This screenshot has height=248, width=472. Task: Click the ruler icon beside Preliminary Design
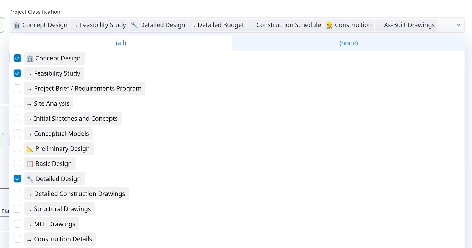coord(30,149)
